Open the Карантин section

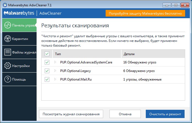[x=19, y=39]
